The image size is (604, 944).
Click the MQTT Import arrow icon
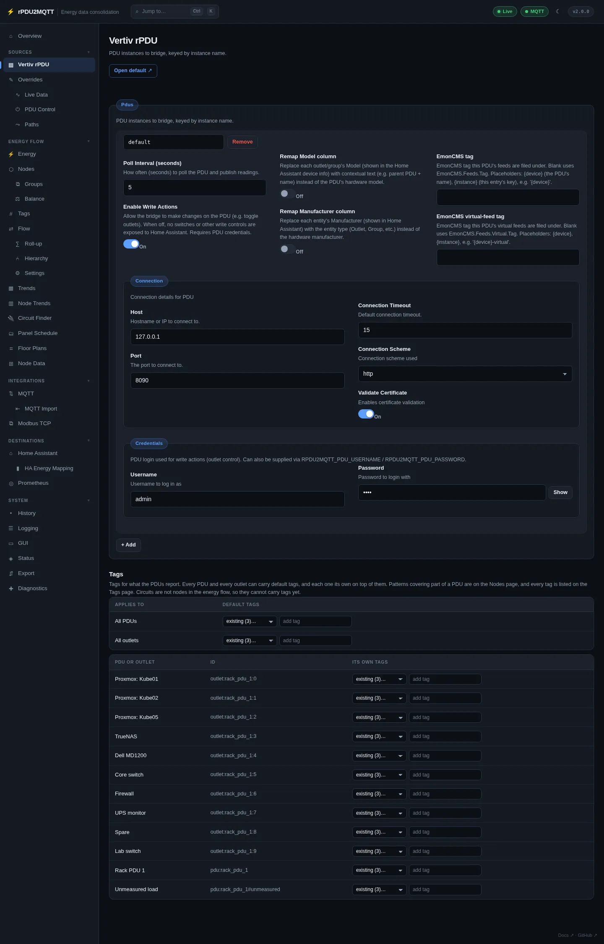18,409
